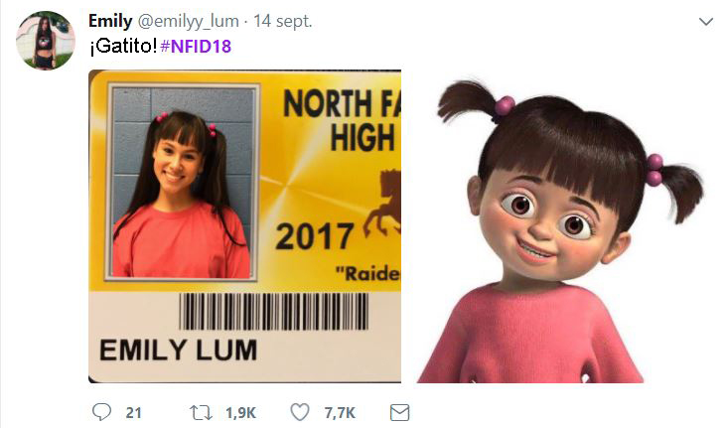725x428 pixels.
Task: Open the tweet via the 14 sept. timestamp
Action: click(x=282, y=21)
